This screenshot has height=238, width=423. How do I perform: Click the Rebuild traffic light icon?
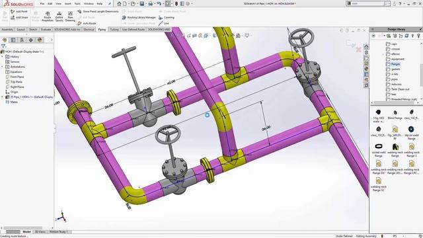(x=176, y=3)
